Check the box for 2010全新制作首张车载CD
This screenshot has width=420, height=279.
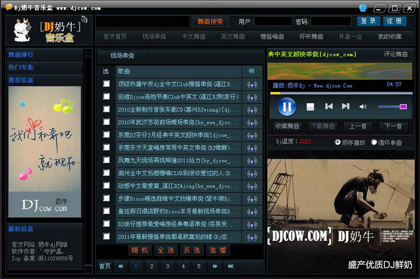coord(106,109)
